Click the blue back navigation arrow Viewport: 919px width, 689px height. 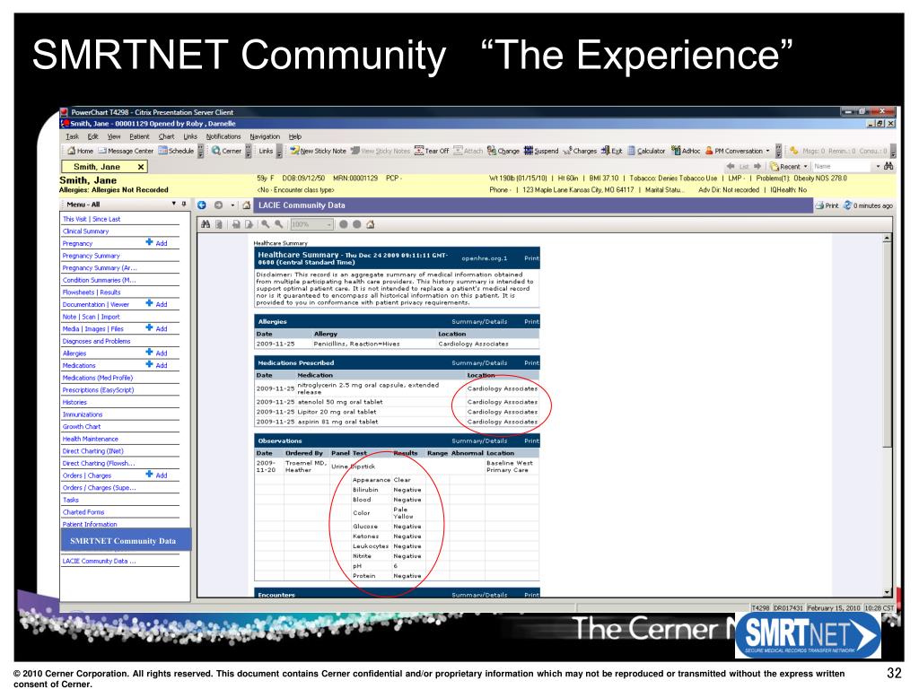[202, 205]
